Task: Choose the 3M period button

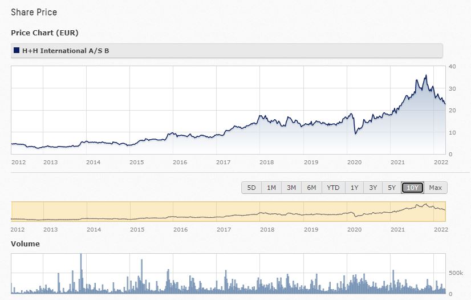Action: point(291,188)
